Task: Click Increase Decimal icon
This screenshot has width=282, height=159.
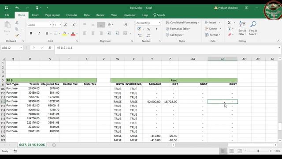Action: point(140,35)
